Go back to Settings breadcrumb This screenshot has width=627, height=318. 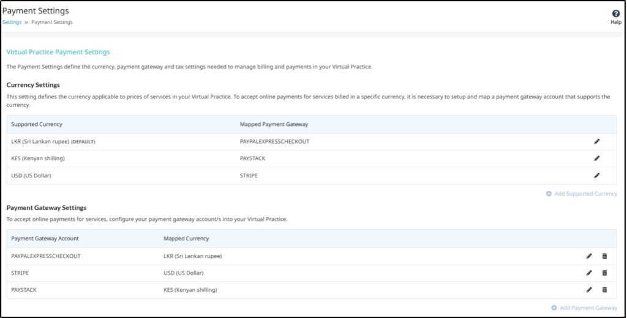12,22
